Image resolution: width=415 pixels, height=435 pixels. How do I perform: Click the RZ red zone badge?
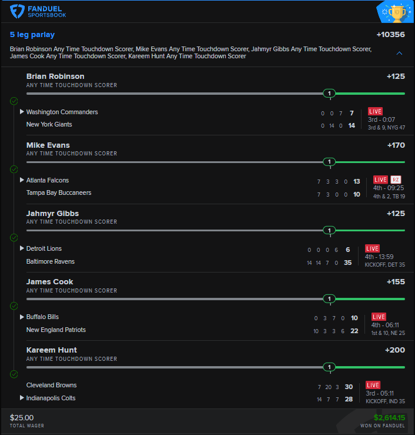[396, 180]
